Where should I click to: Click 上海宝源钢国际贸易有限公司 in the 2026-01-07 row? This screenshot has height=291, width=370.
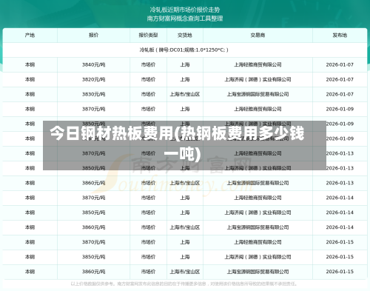click(x=258, y=94)
